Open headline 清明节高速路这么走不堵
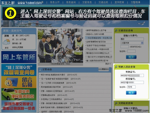 pyautogui.click(x=96, y=30)
